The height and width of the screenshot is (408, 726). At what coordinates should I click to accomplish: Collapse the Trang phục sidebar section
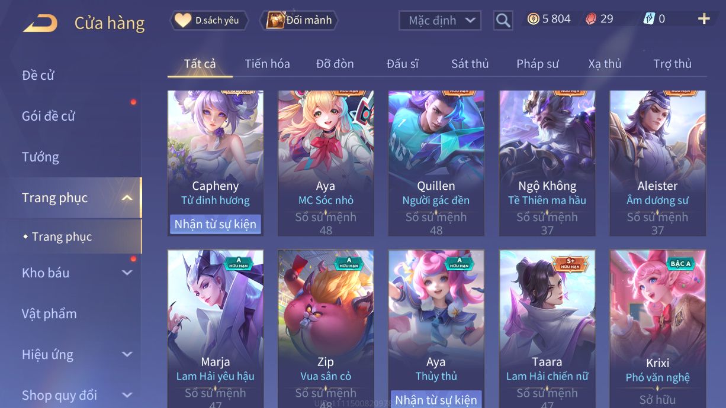[127, 197]
